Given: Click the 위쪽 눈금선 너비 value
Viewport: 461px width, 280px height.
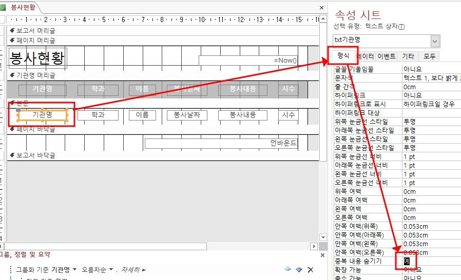Looking at the screenshot, I should 431,156.
